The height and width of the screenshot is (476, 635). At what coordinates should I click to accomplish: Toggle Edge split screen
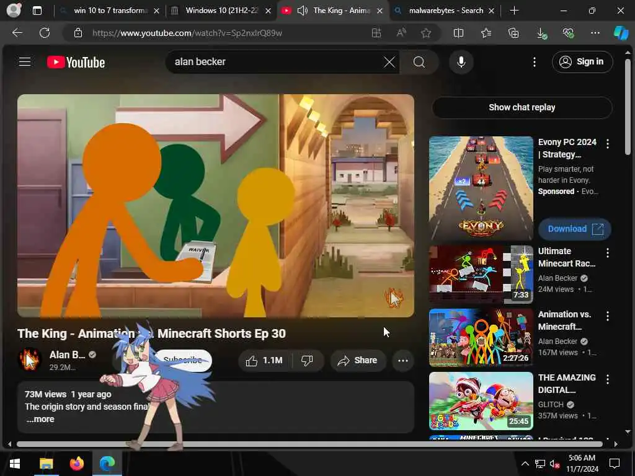pyautogui.click(x=458, y=33)
